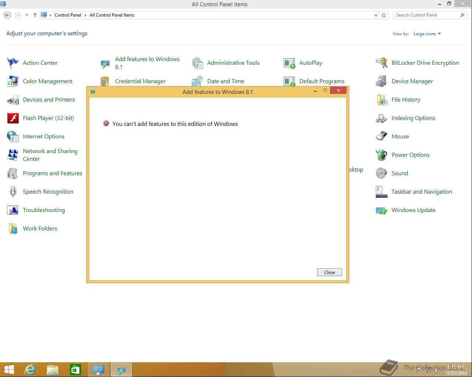The width and height of the screenshot is (472, 377).
Task: Click the dialog's red error icon
Action: click(x=106, y=124)
